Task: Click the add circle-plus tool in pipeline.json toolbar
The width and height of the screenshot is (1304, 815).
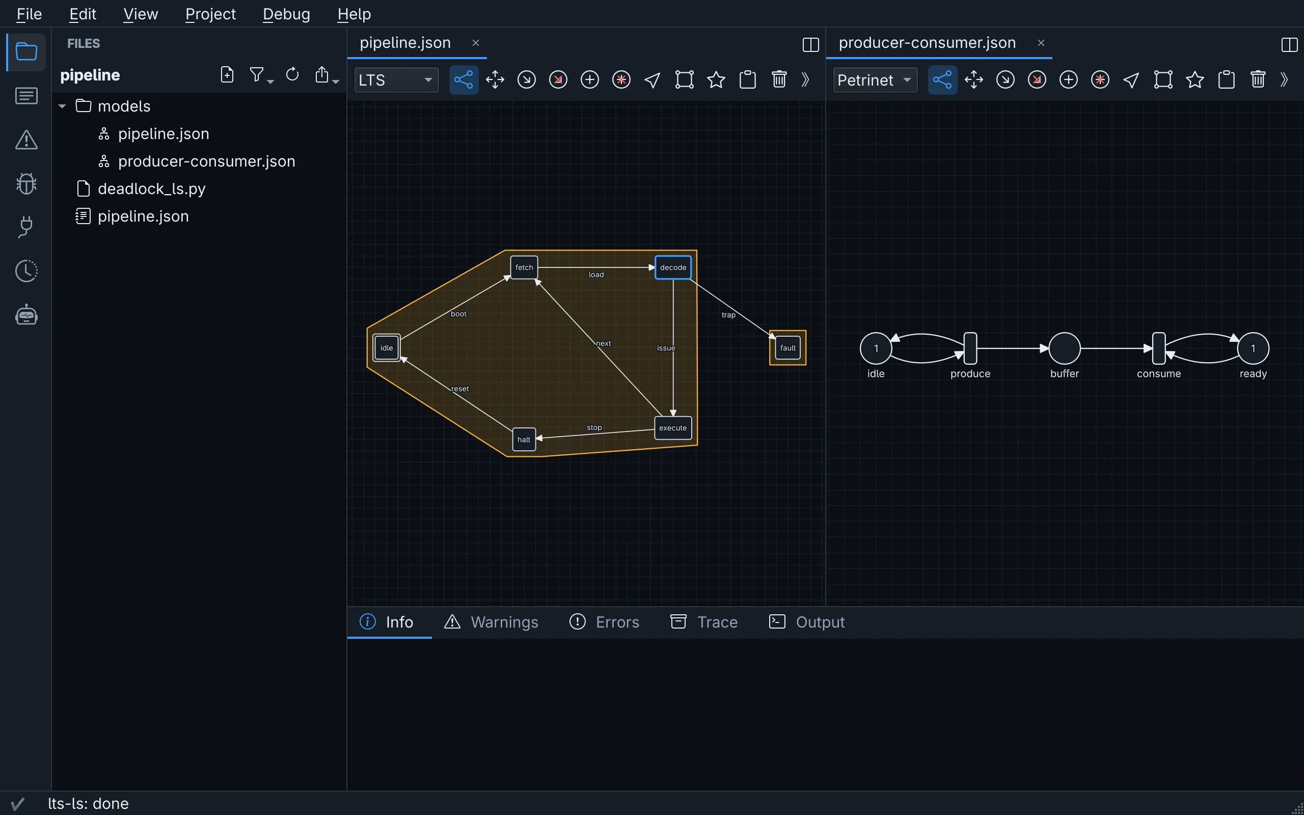Action: tap(589, 80)
